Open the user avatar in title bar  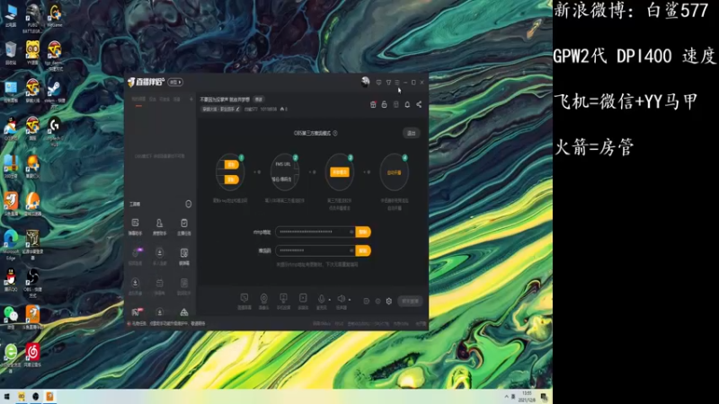365,82
